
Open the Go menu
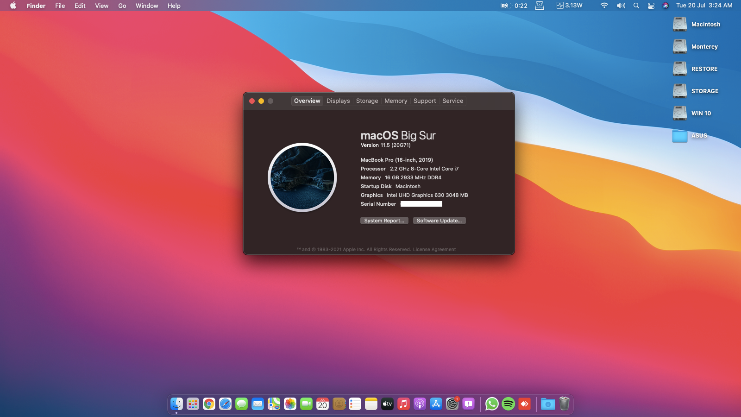coord(122,6)
